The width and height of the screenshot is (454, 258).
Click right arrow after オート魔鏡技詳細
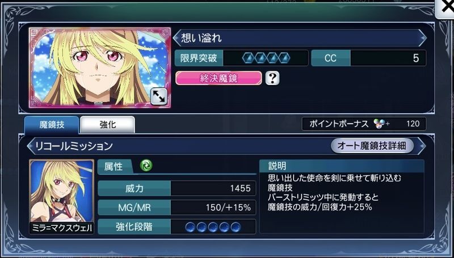click(x=422, y=146)
